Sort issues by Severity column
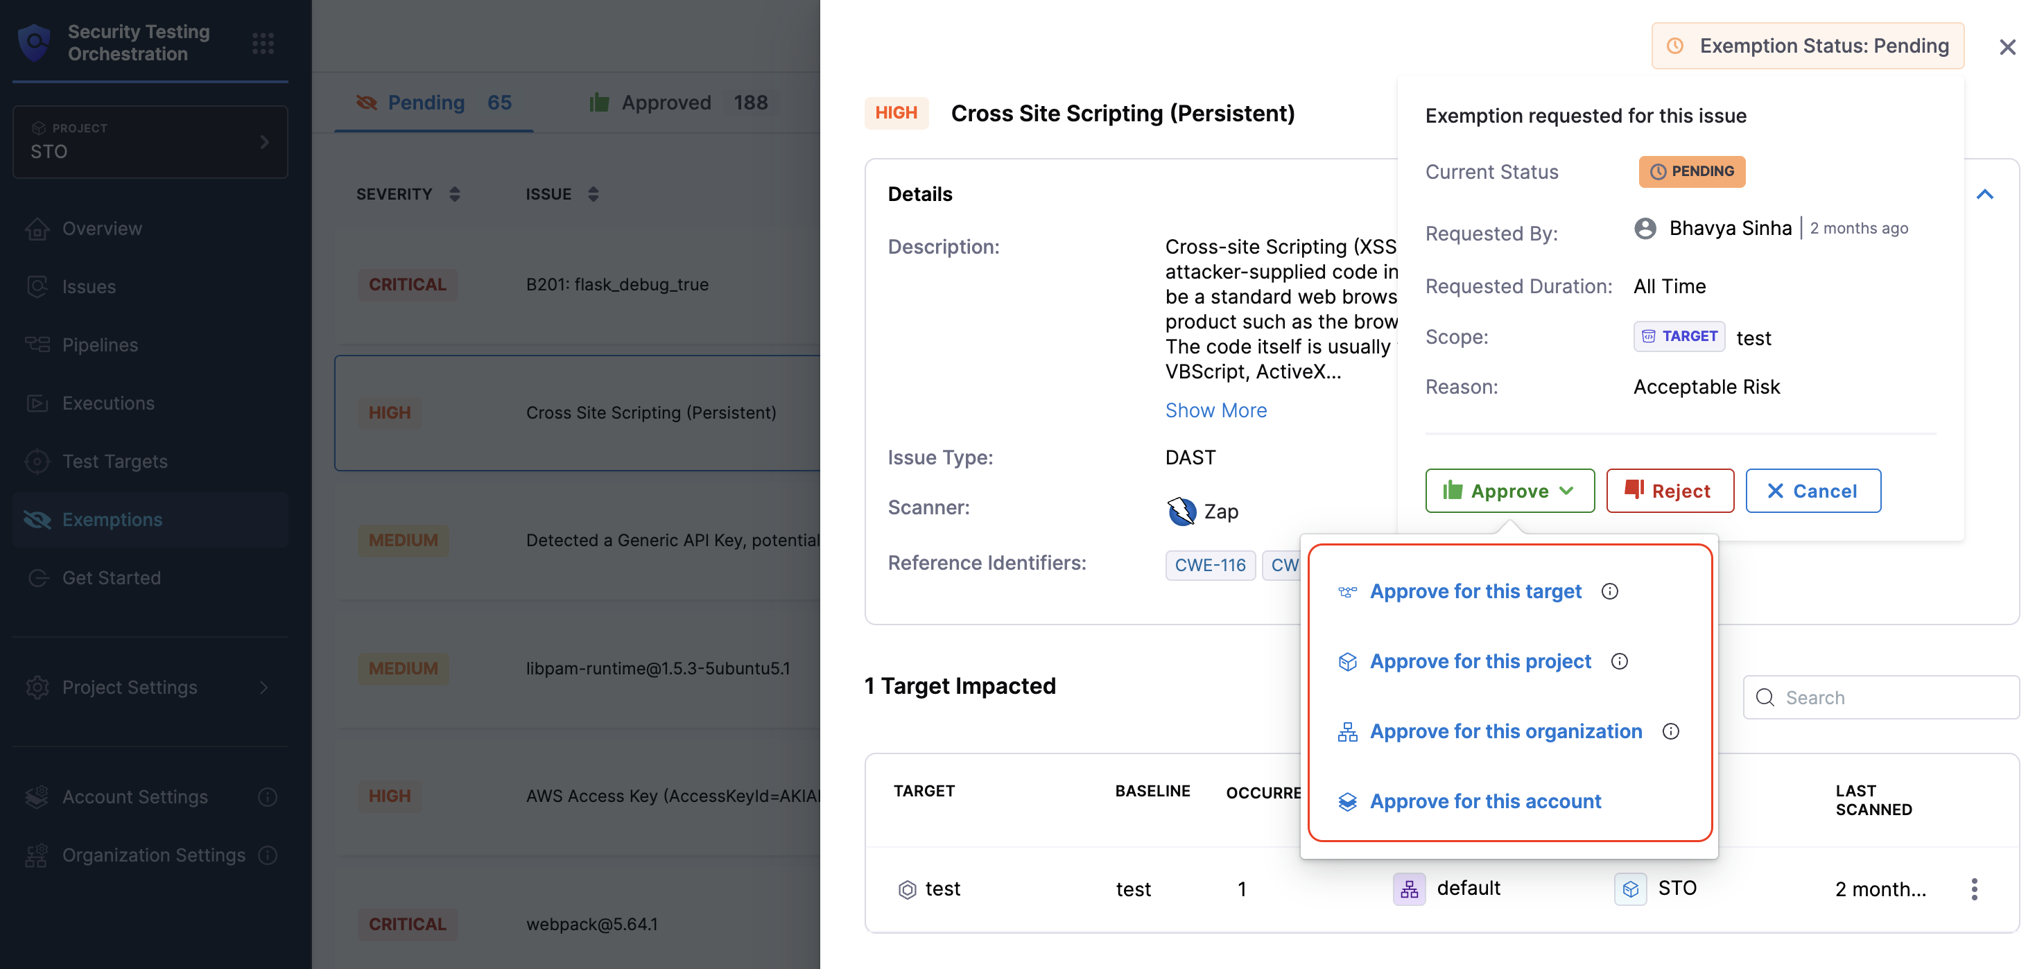Image resolution: width=2044 pixels, height=969 pixels. coord(455,194)
